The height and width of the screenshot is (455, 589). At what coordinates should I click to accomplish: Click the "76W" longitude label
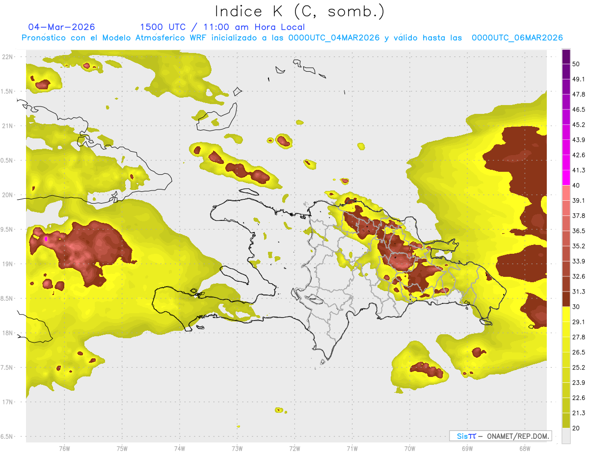[65, 449]
